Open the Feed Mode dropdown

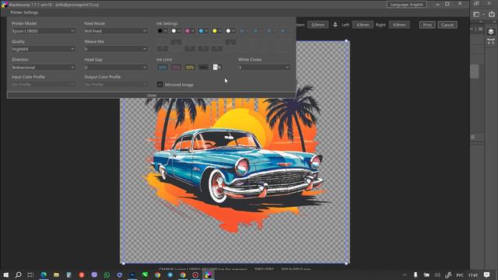(x=116, y=31)
